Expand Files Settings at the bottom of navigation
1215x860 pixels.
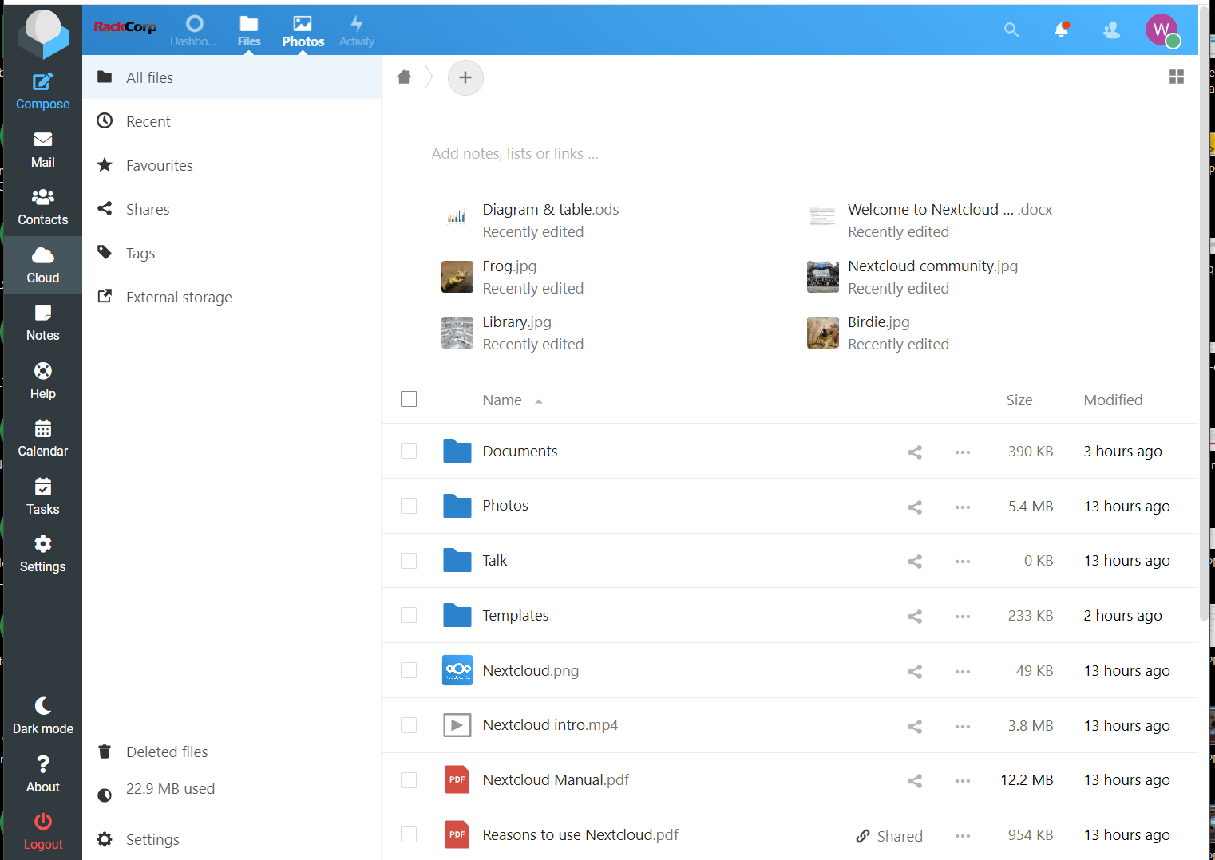coord(232,839)
